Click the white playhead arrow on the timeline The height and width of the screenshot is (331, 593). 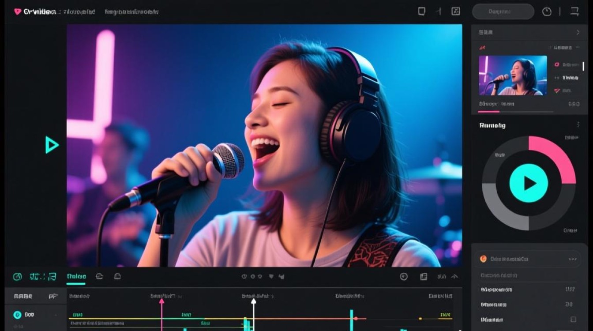click(253, 301)
